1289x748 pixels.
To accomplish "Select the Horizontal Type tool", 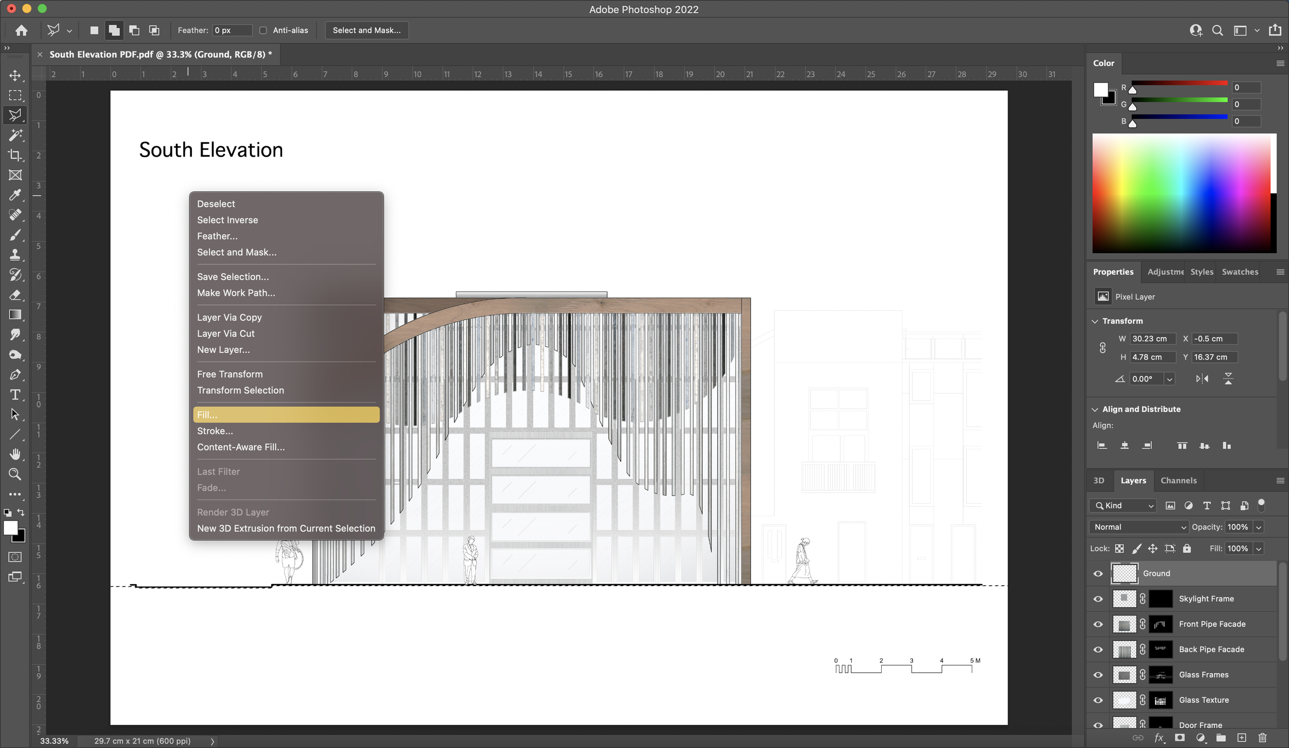I will click(15, 395).
